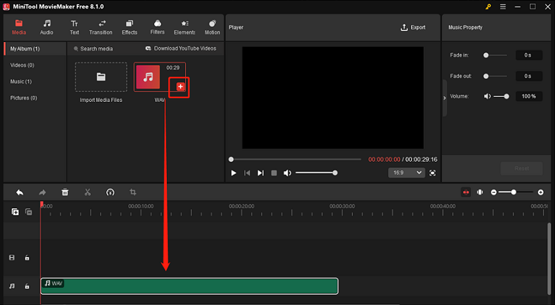Viewport: 555px width, 305px height.
Task: Collapse the Music Property panel arrow
Action: click(445, 98)
